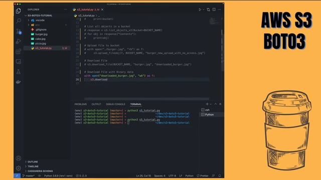Maximize the panel with the up chevron
This screenshot has height=180, width=321.
tap(215, 104)
